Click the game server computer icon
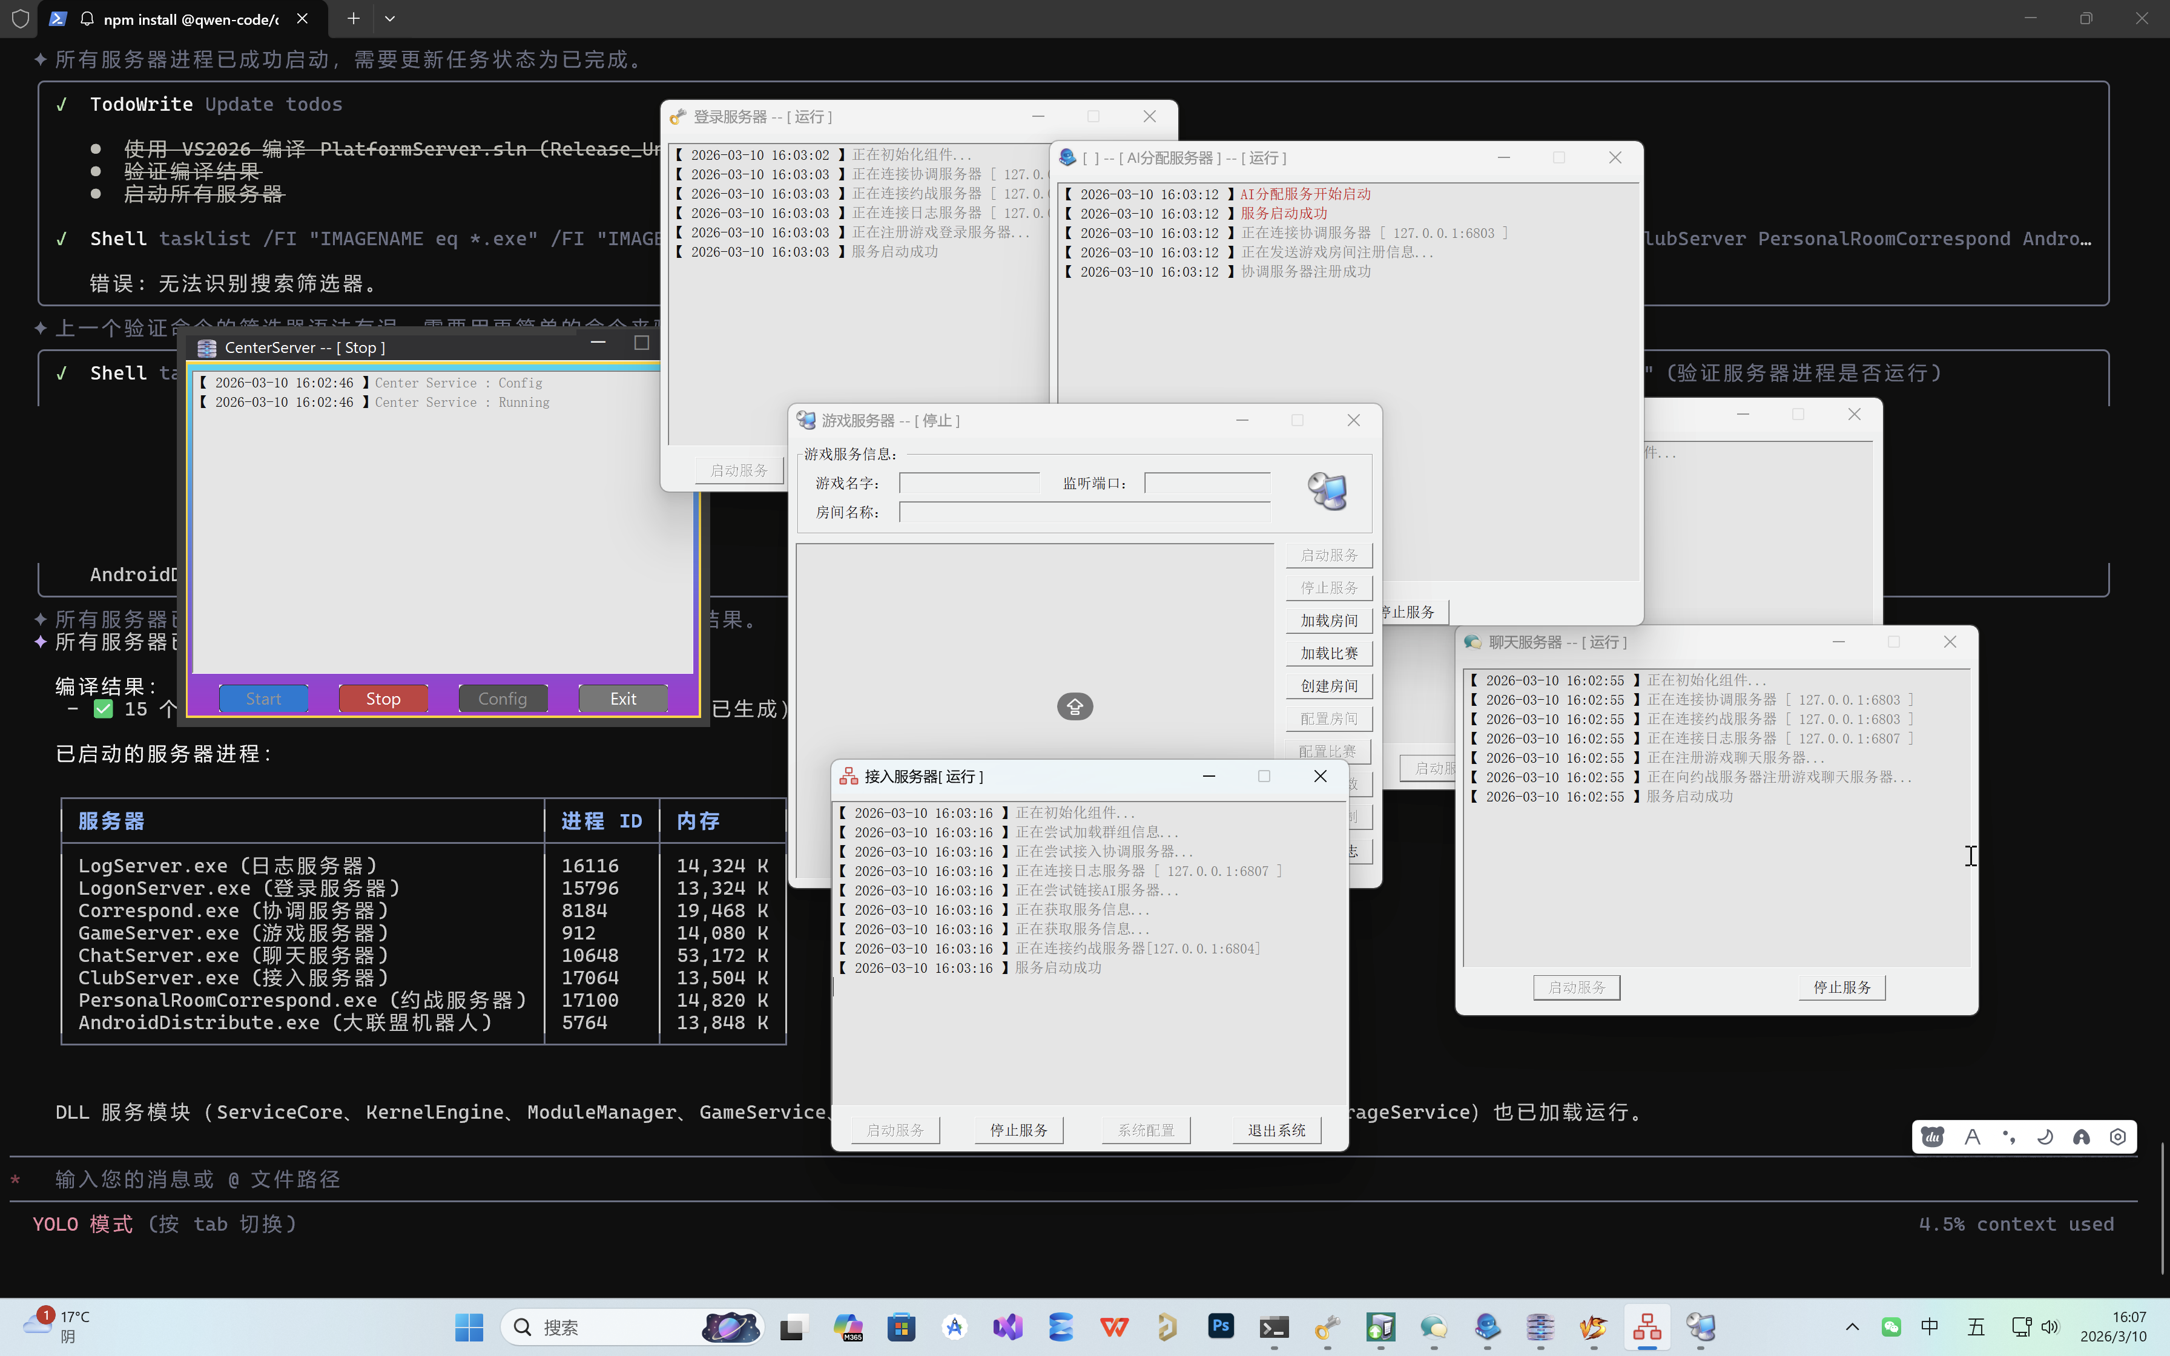2170x1356 pixels. tap(1327, 492)
